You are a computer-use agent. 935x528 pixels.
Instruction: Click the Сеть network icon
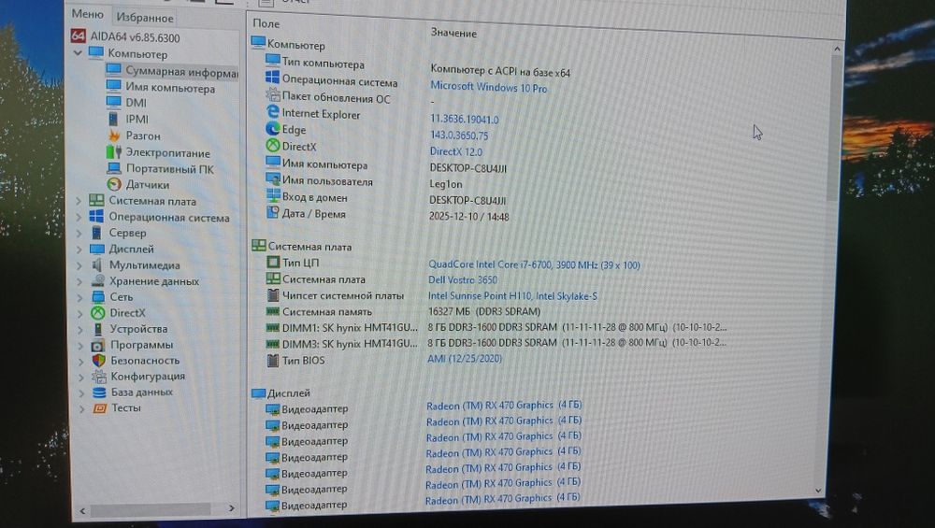click(x=98, y=297)
